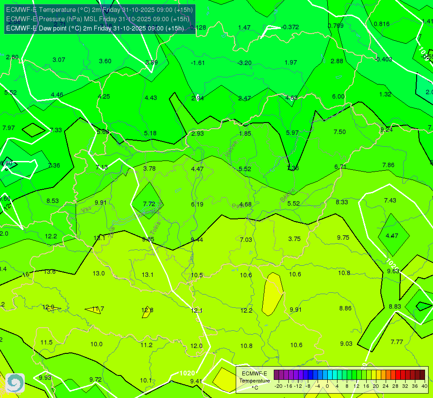The height and width of the screenshot is (398, 433).
Task: Click the value -0.403 at upper right
Action: pos(383,59)
